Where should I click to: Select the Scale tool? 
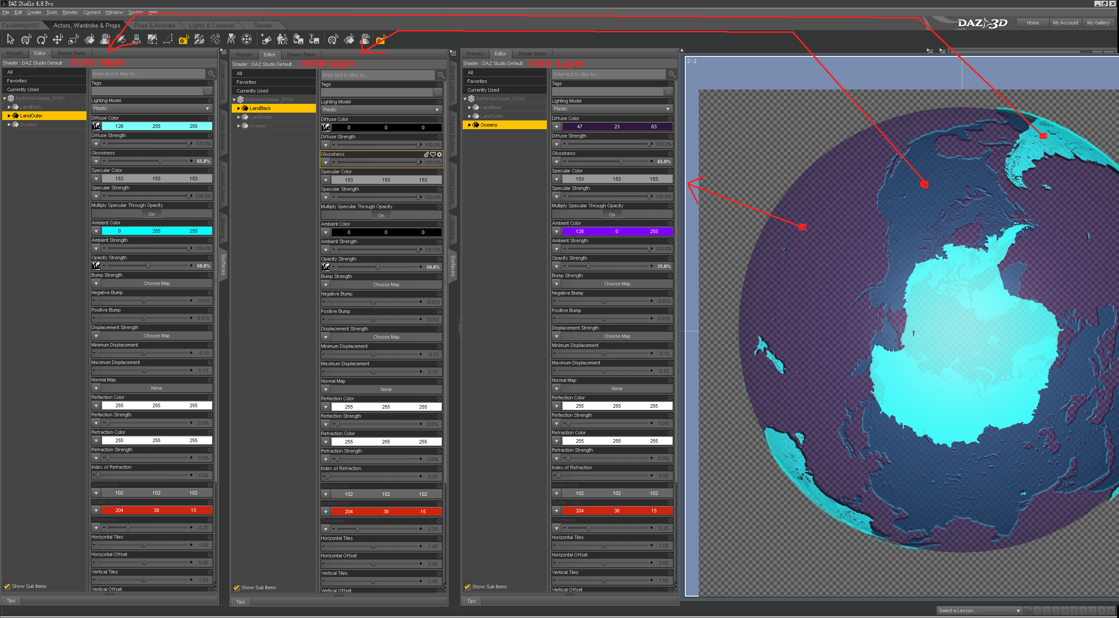point(73,40)
